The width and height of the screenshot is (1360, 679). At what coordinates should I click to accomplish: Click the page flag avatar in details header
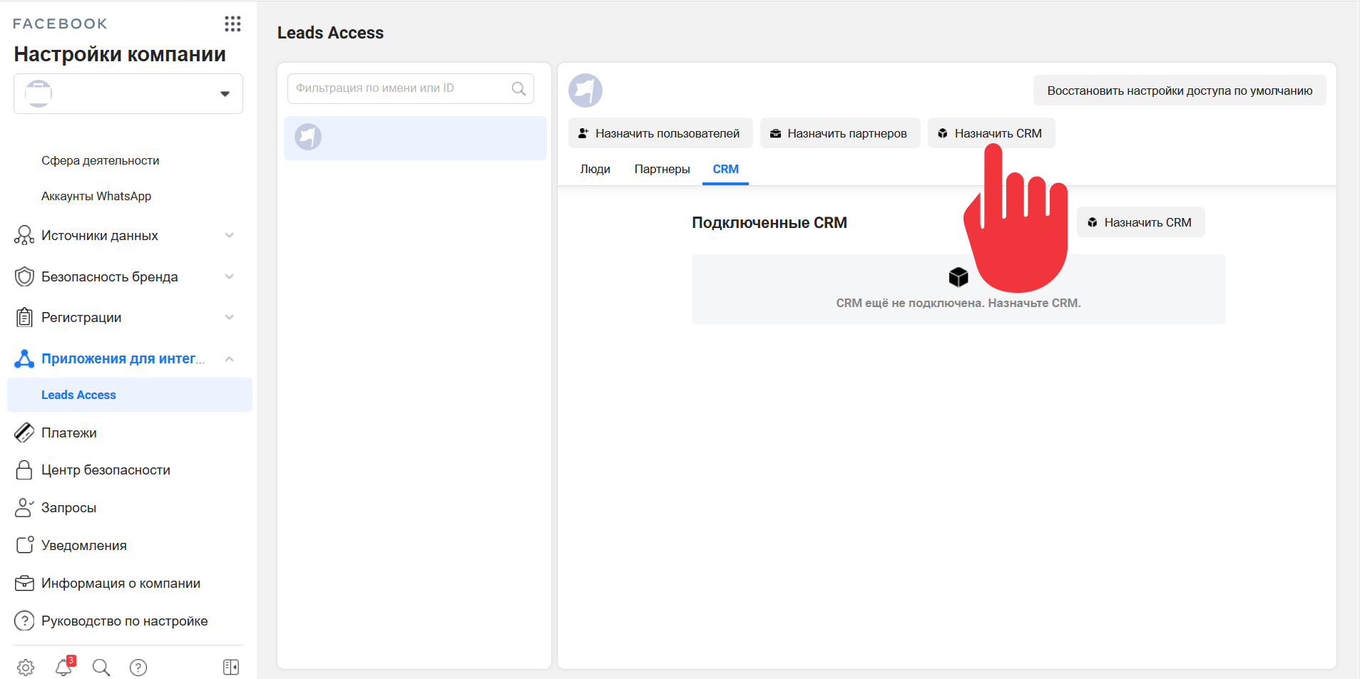(x=586, y=90)
